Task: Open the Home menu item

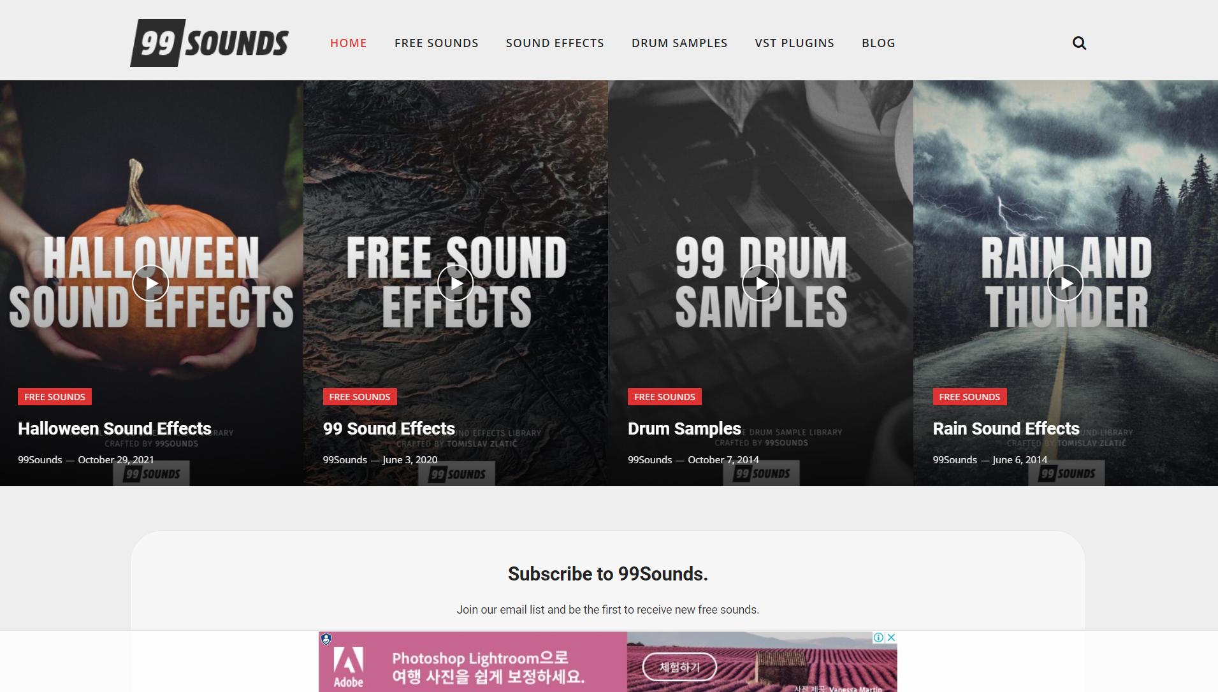Action: [x=348, y=43]
